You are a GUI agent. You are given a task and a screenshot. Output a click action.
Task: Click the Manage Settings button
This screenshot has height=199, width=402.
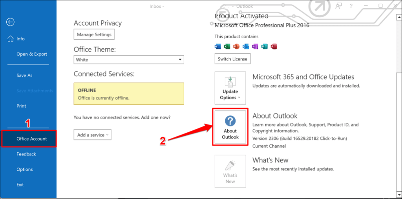pyautogui.click(x=94, y=35)
